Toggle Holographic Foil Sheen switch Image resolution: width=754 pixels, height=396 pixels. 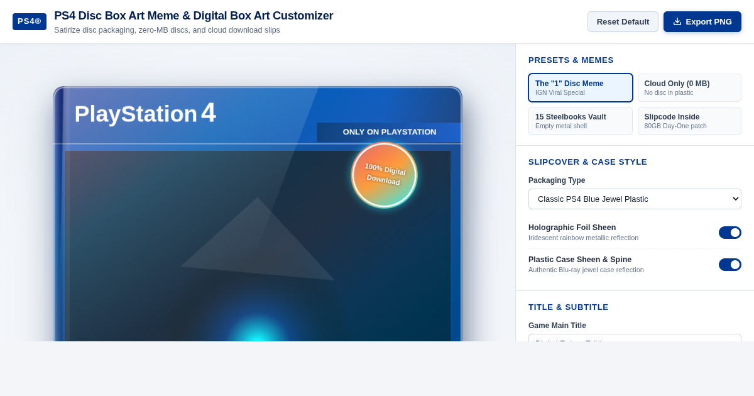point(730,233)
